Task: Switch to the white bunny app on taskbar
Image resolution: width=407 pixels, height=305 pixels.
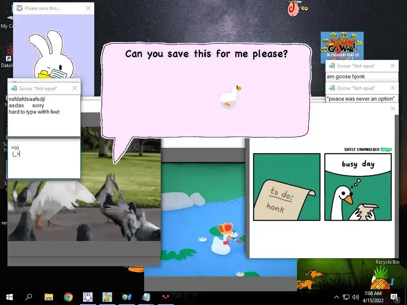Action: point(88,297)
